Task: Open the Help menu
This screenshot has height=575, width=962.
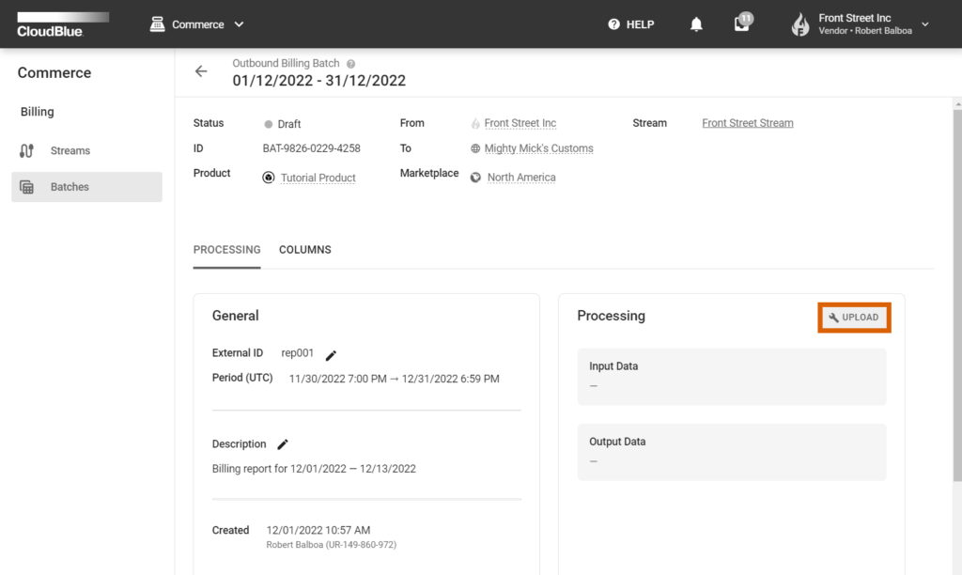Action: 630,24
